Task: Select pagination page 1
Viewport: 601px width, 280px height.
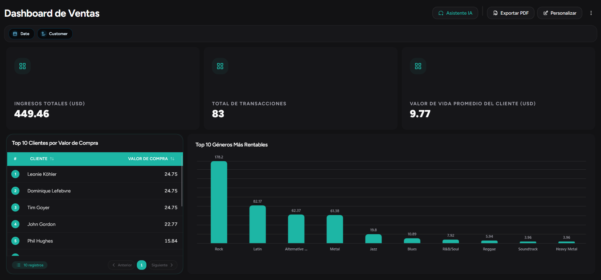Action: tap(142, 265)
